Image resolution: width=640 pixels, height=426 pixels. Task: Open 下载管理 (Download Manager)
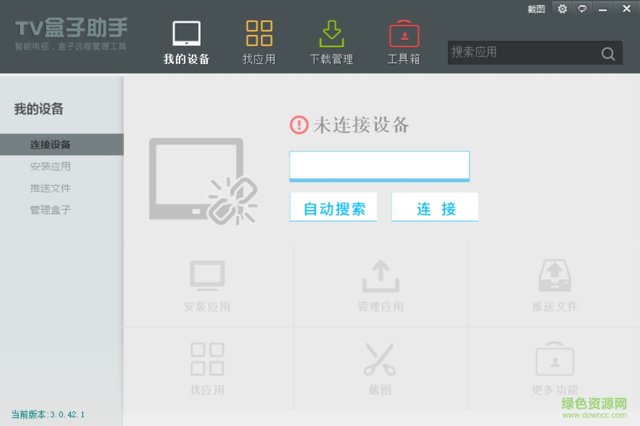pyautogui.click(x=331, y=41)
